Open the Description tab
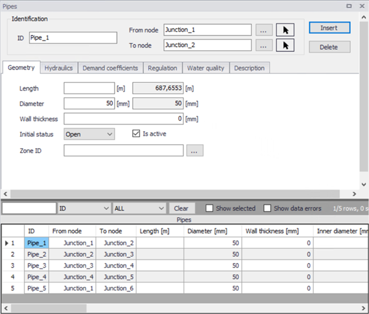 [x=249, y=68]
